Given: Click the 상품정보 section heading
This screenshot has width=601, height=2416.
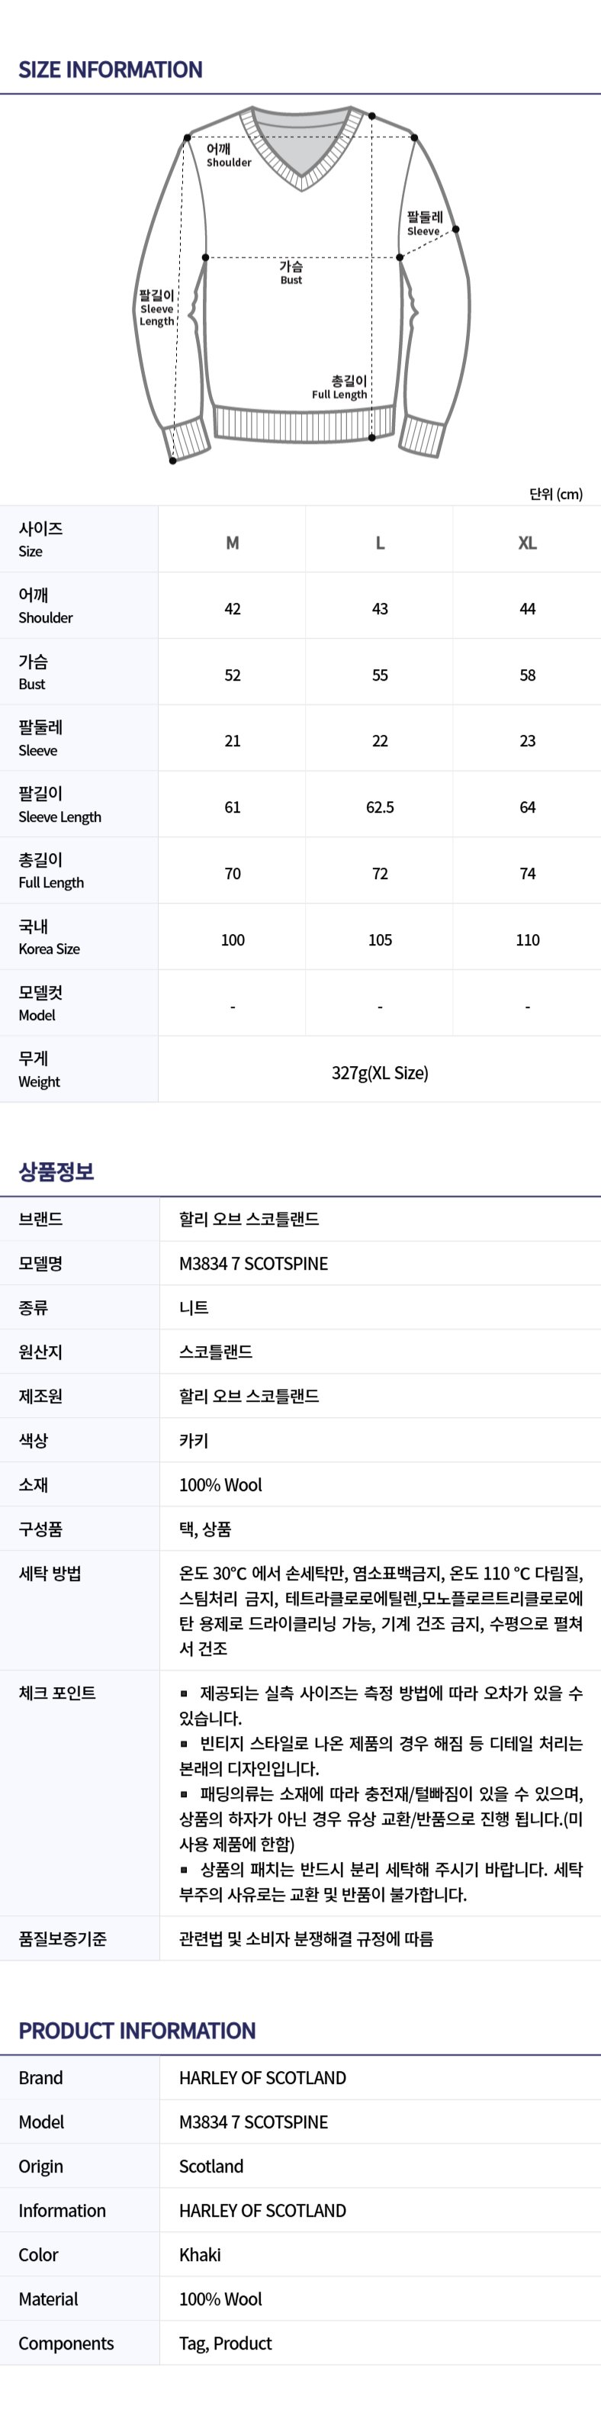Looking at the screenshot, I should (x=56, y=1171).
